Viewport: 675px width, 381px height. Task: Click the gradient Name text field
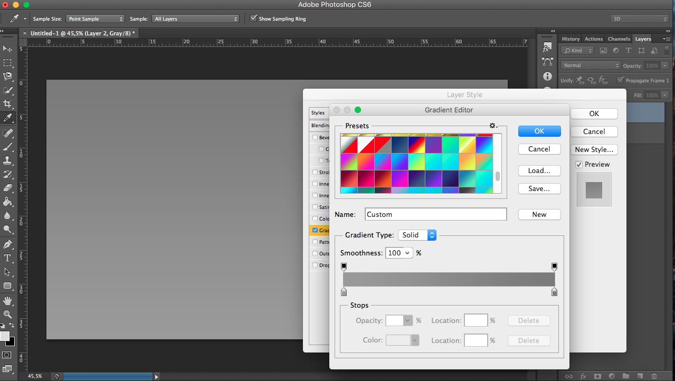pos(435,214)
